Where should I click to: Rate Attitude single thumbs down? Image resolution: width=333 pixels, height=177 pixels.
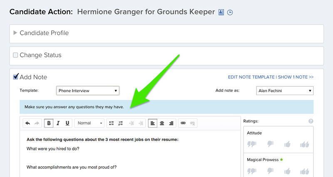tap(270, 144)
